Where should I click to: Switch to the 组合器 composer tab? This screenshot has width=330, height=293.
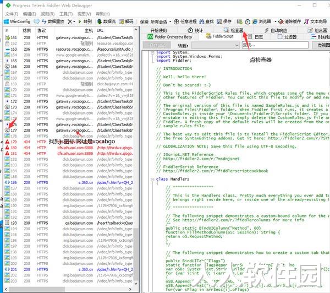pyautogui.click(x=317, y=30)
